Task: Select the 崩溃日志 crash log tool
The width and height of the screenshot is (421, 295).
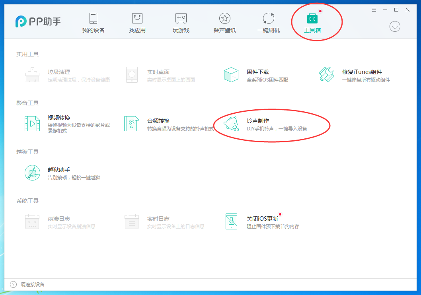Action: [60, 219]
